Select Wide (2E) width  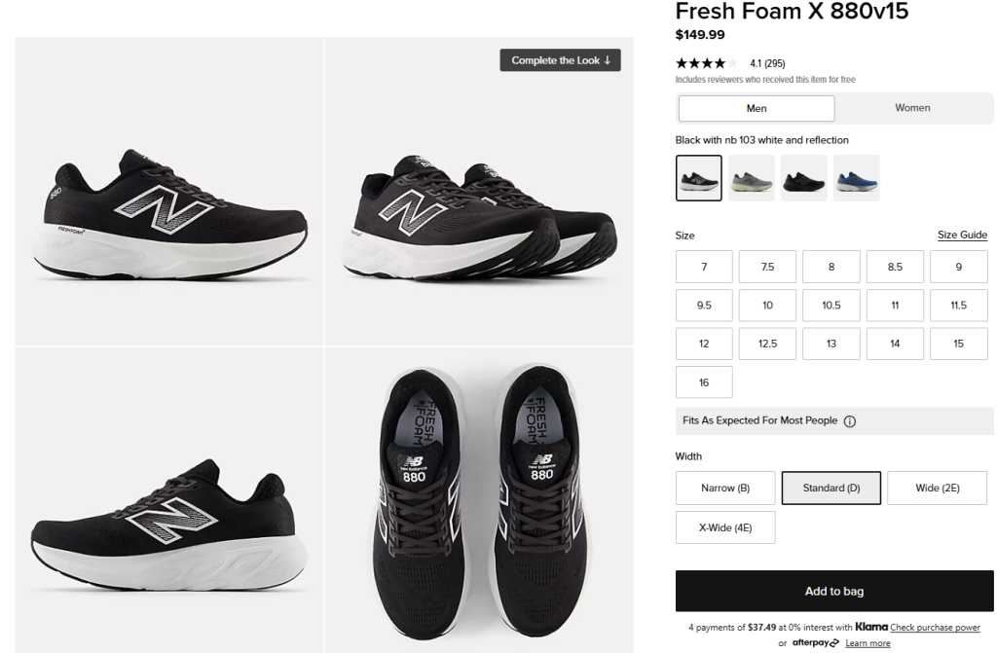click(x=938, y=488)
